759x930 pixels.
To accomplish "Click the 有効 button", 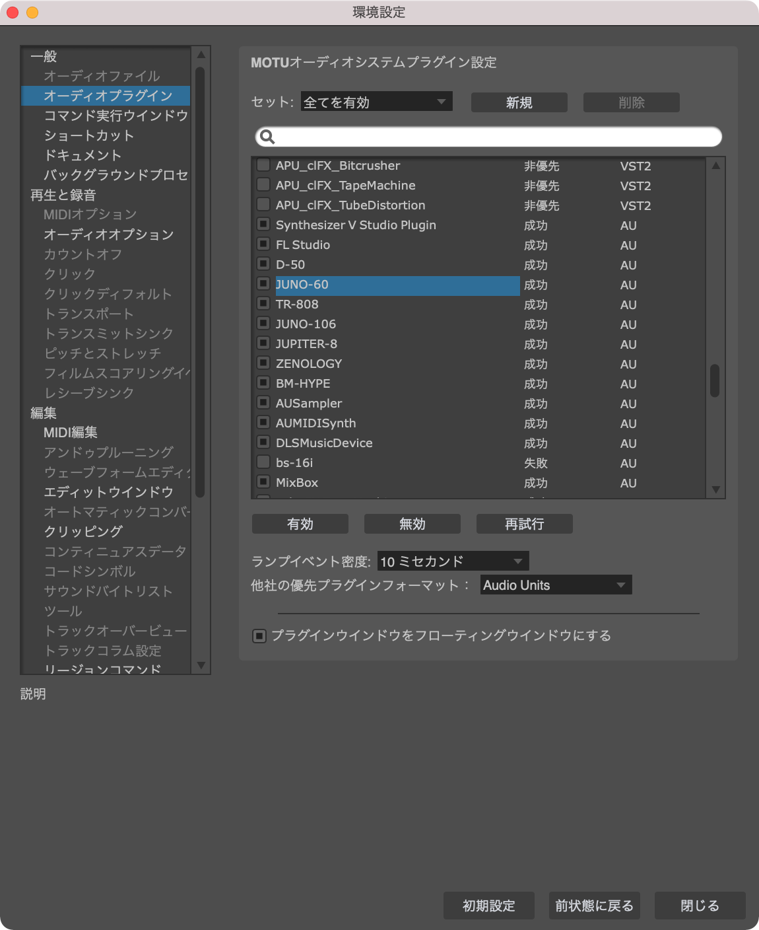I will pos(300,524).
